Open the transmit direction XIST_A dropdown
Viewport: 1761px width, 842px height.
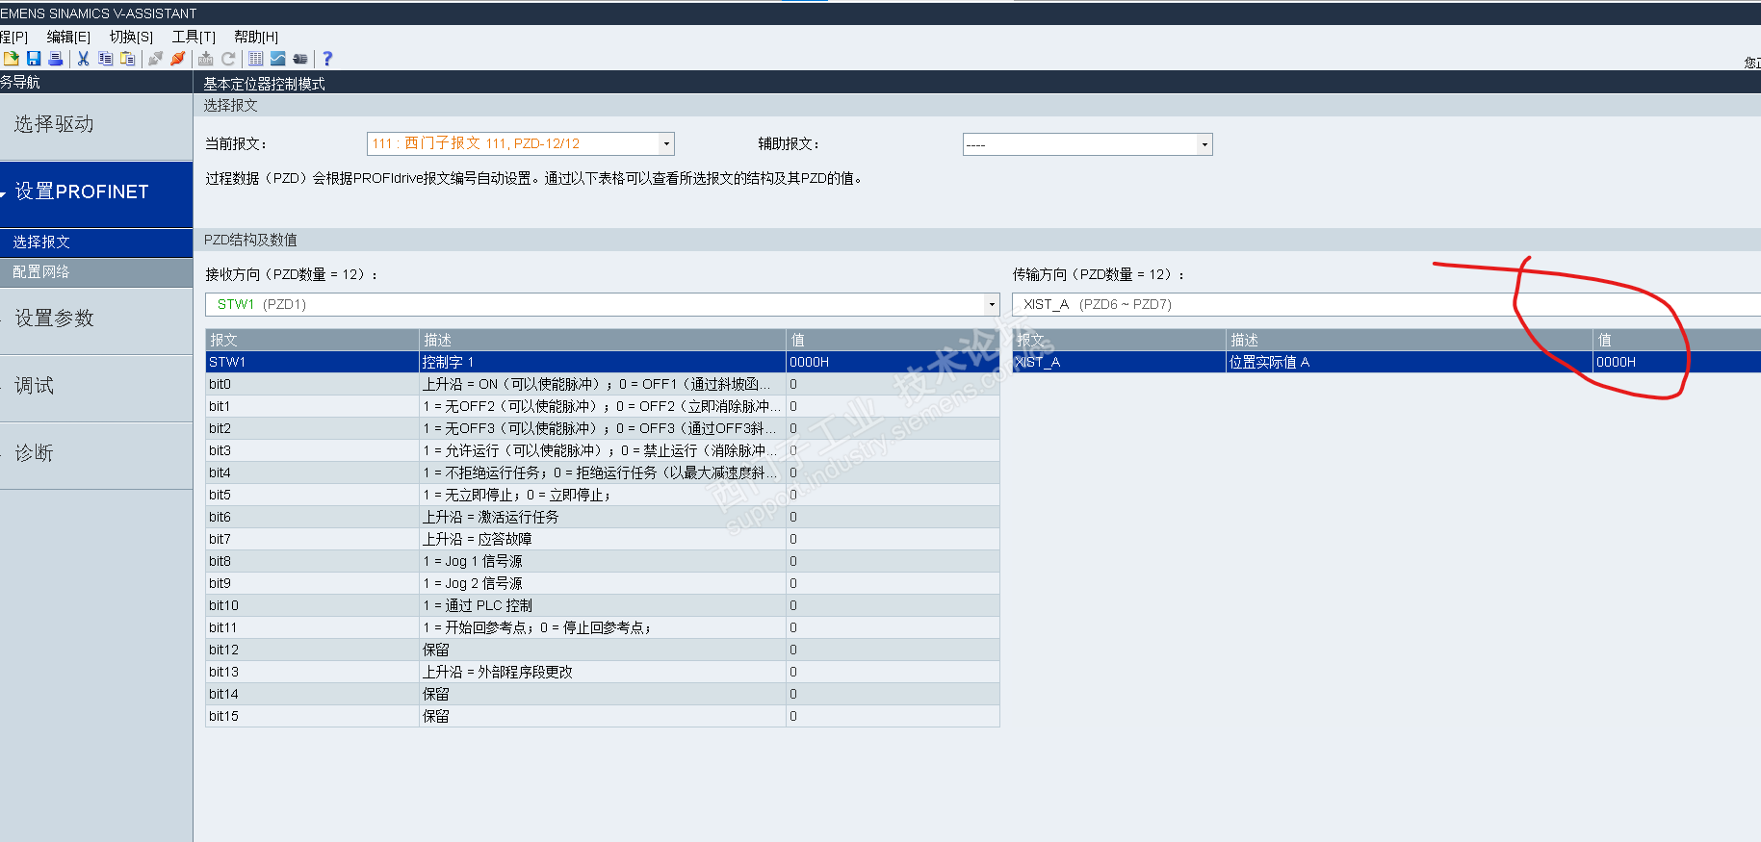(1386, 304)
